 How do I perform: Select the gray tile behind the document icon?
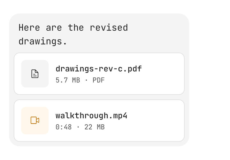(x=35, y=74)
